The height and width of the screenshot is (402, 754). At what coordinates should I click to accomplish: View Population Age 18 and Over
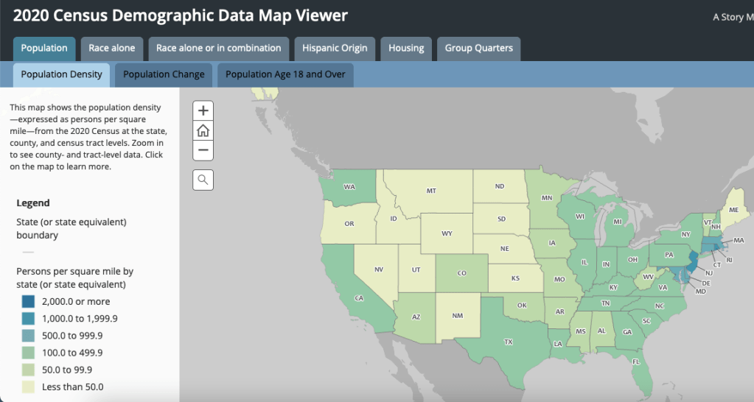point(285,74)
